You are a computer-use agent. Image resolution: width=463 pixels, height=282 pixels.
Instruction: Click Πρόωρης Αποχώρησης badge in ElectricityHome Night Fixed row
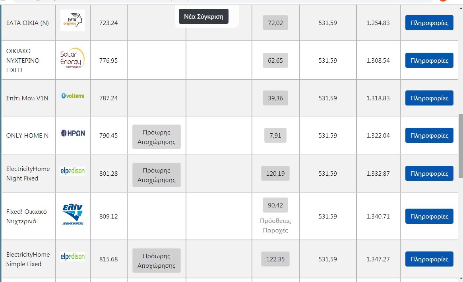157,175
